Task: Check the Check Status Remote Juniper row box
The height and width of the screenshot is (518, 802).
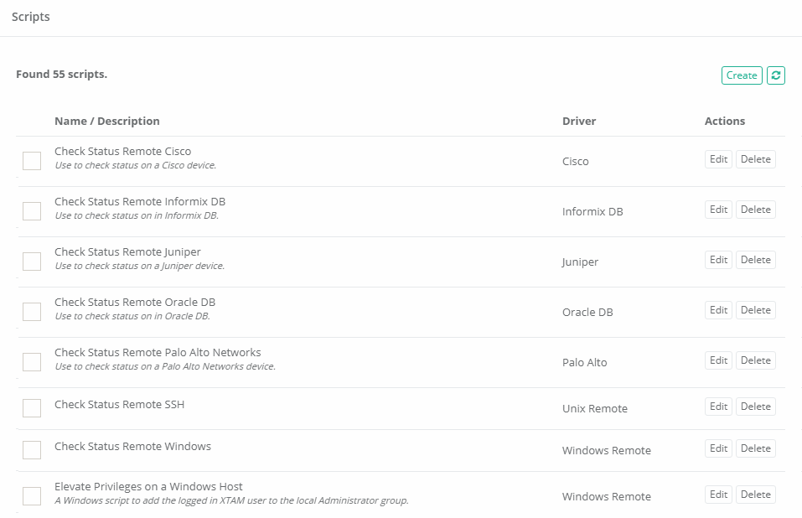Action: (32, 262)
